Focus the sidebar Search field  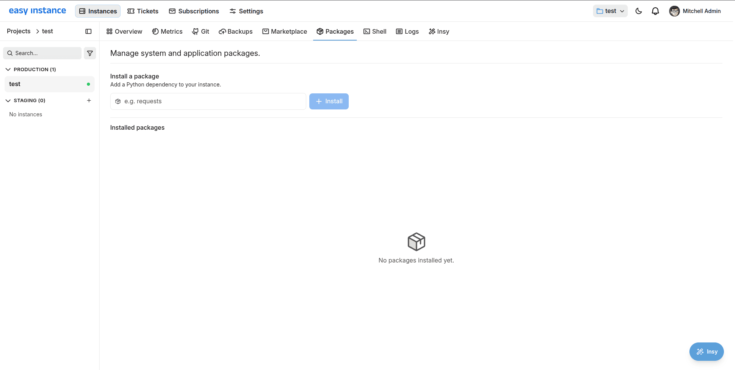[42, 53]
